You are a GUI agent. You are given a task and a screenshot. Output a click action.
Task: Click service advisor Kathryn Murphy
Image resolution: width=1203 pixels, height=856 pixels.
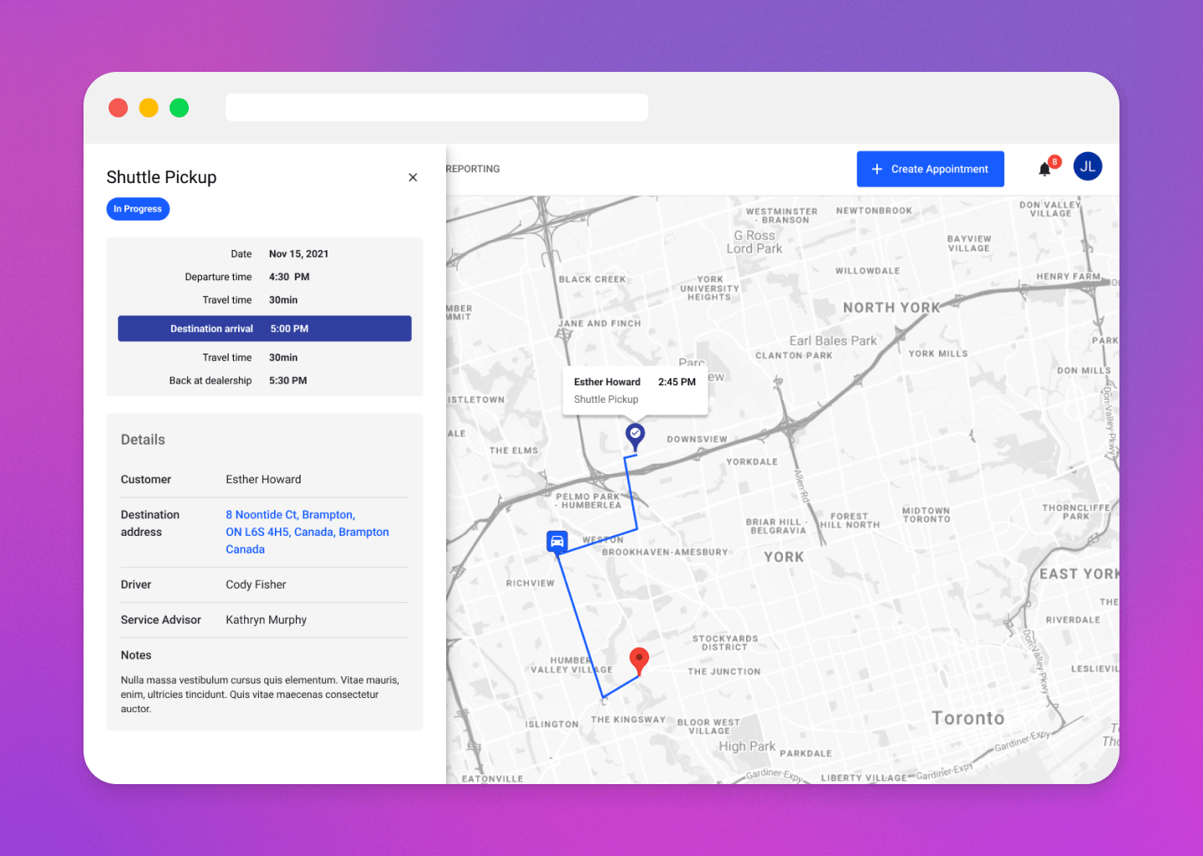pyautogui.click(x=266, y=619)
